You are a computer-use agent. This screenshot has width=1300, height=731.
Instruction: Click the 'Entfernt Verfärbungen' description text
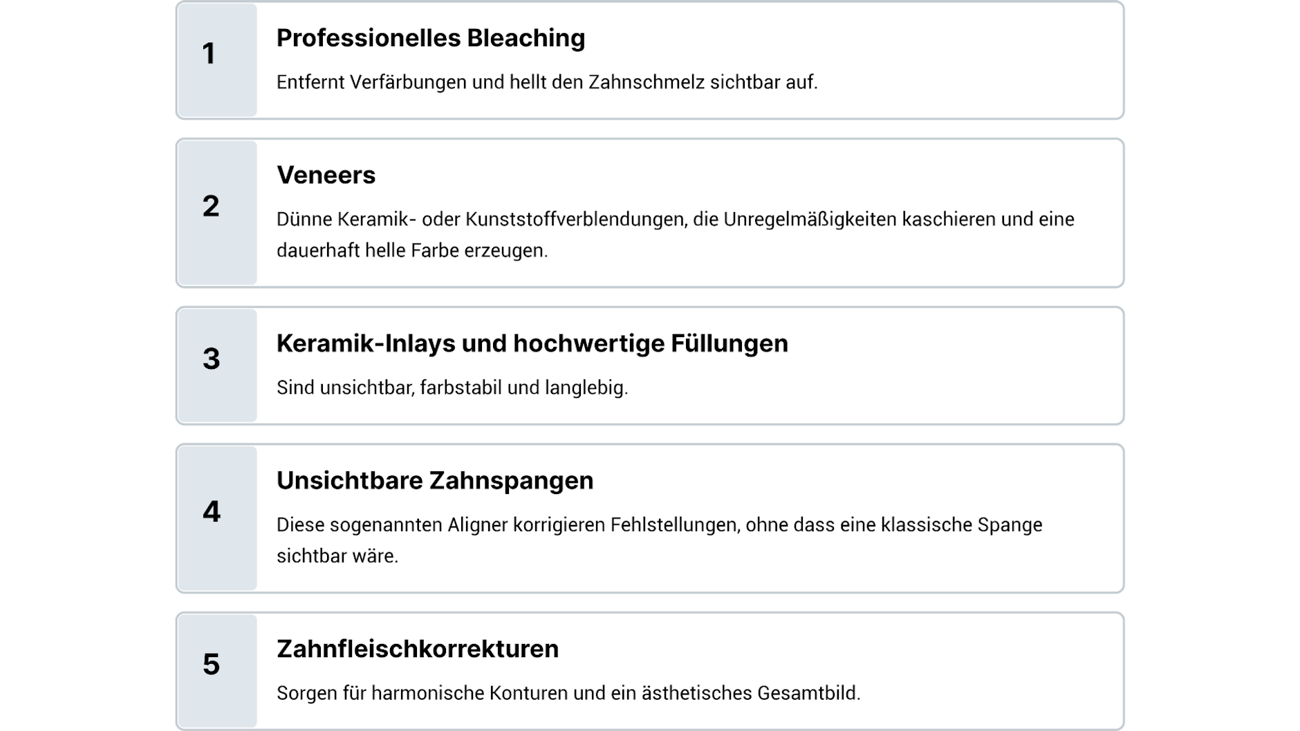pos(546,82)
